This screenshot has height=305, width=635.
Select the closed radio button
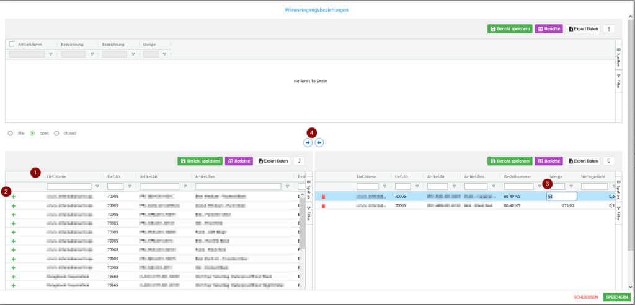pos(57,133)
